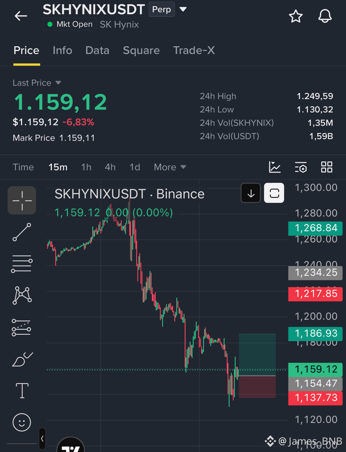346x452 pixels.
Task: Open the emoji sticker tool
Action: click(22, 423)
